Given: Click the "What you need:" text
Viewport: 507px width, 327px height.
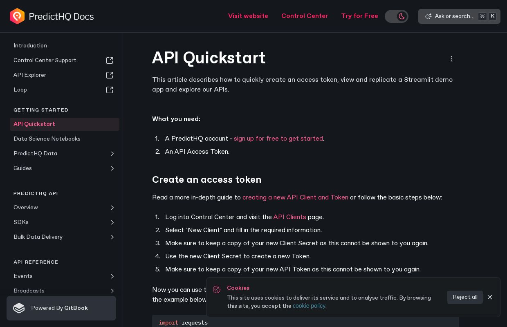Looking at the screenshot, I should (x=176, y=119).
